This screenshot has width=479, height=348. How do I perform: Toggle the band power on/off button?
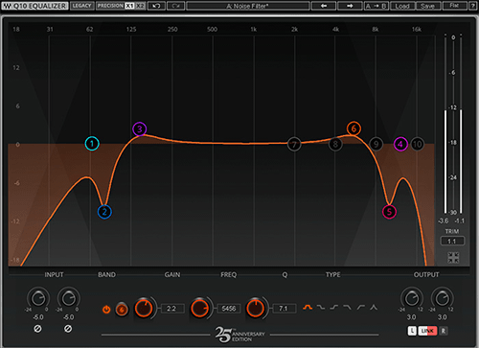pos(106,310)
